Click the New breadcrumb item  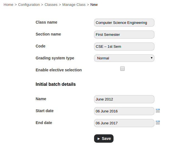(x=94, y=5)
